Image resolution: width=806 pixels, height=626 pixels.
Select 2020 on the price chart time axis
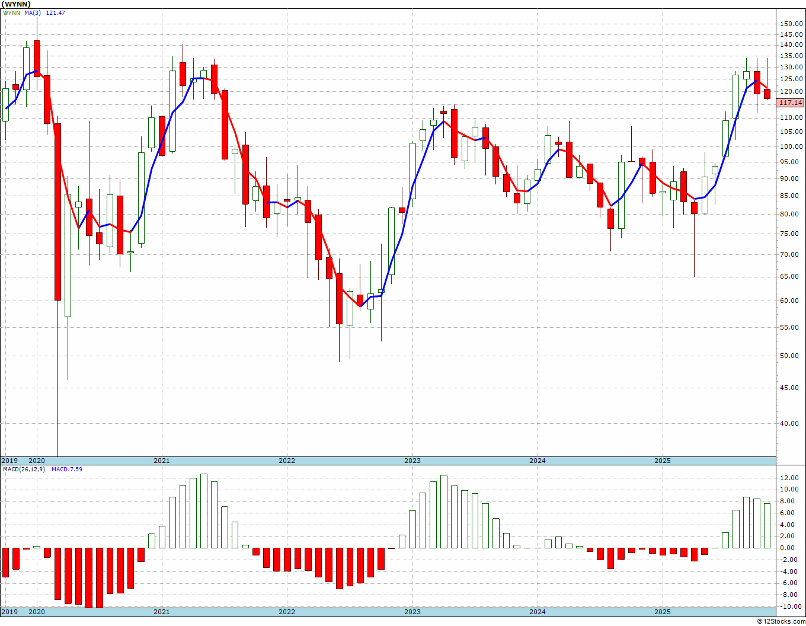(37, 461)
